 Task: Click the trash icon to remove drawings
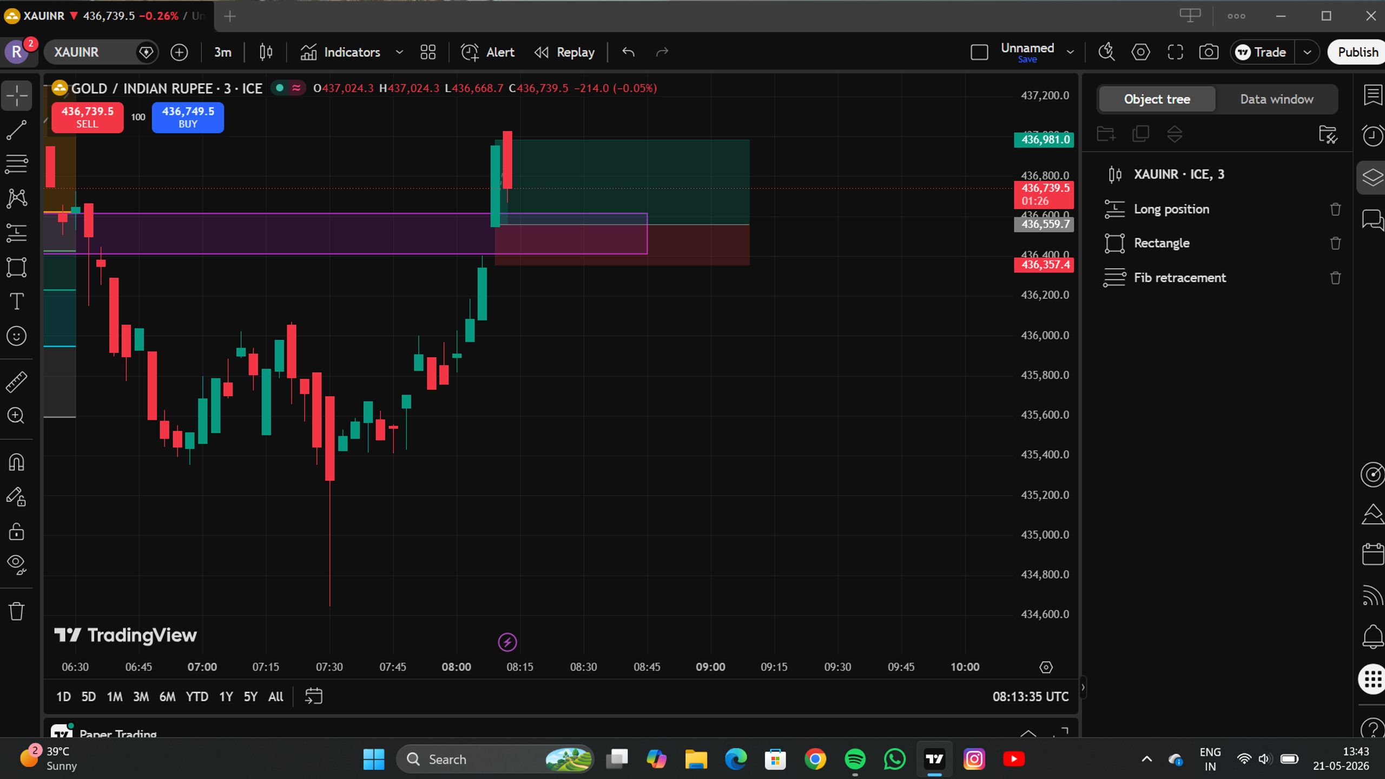pos(17,611)
